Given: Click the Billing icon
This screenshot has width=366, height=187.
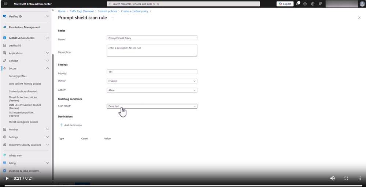Looking at the screenshot, I should (4, 163).
